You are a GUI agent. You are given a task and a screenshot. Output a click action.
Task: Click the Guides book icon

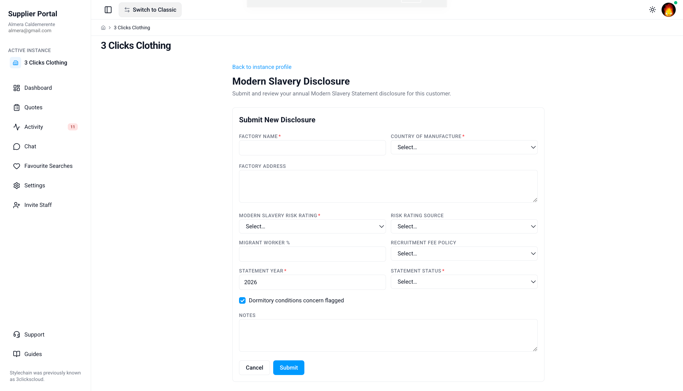[x=17, y=354]
